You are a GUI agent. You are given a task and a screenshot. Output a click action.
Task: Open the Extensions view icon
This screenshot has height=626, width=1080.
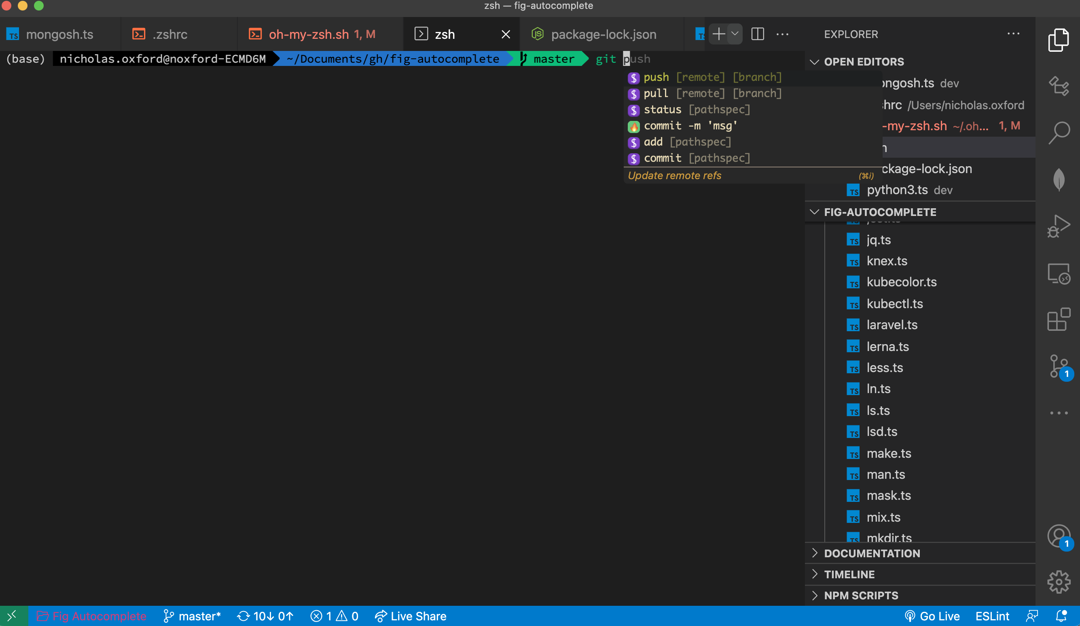(1058, 319)
